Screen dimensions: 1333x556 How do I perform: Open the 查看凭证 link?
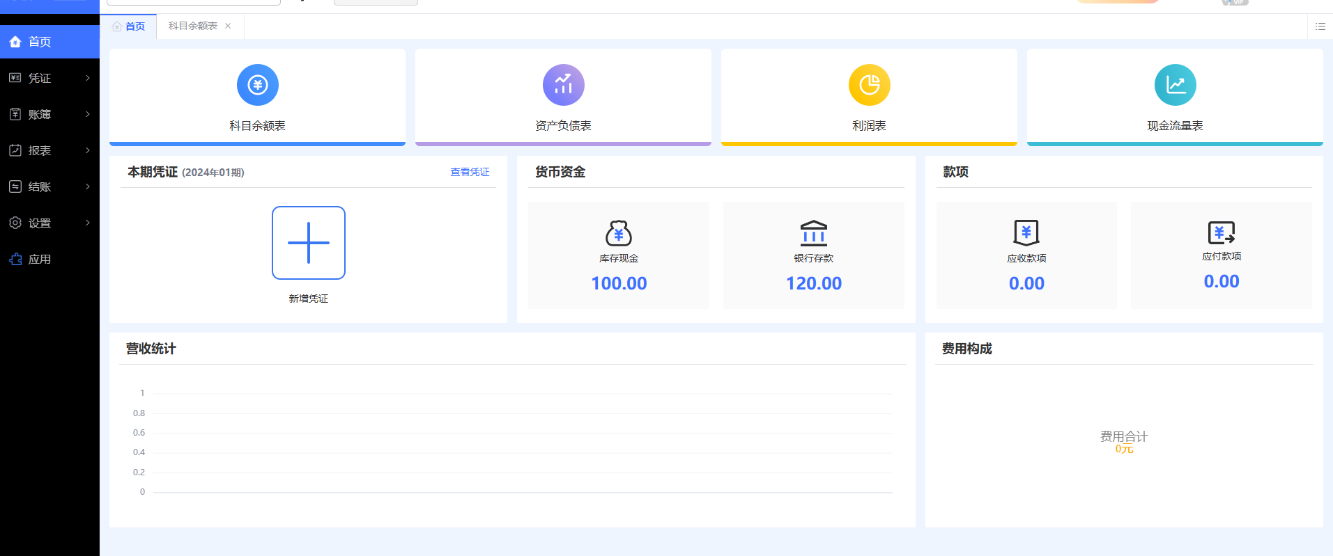[470, 172]
